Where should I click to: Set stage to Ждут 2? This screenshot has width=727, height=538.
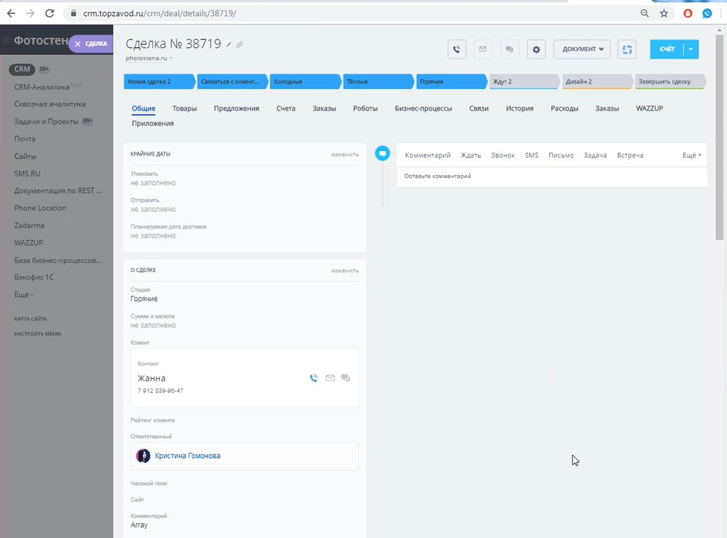[525, 81]
